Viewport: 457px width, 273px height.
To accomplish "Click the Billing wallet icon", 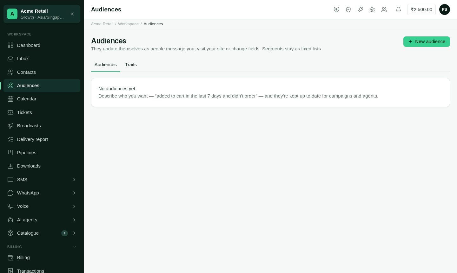I will pos(10,257).
